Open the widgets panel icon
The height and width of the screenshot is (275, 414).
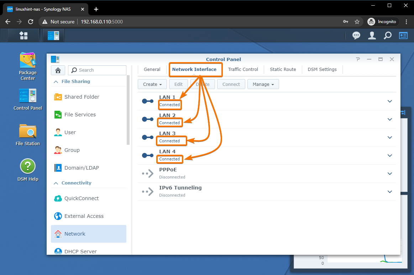click(x=403, y=35)
